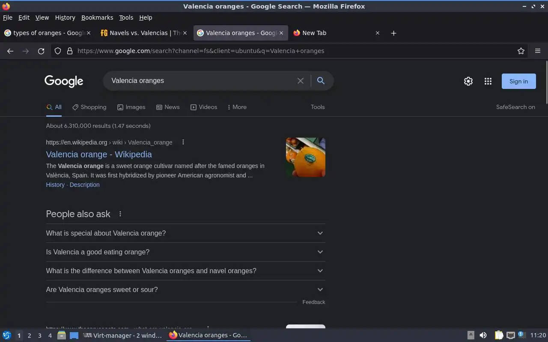The height and width of the screenshot is (342, 548).
Task: Open the volume speaker icon in tray
Action: (x=483, y=335)
